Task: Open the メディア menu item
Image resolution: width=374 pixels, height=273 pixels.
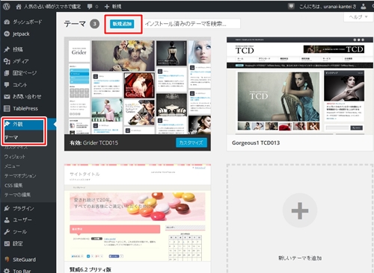Action: coord(21,61)
